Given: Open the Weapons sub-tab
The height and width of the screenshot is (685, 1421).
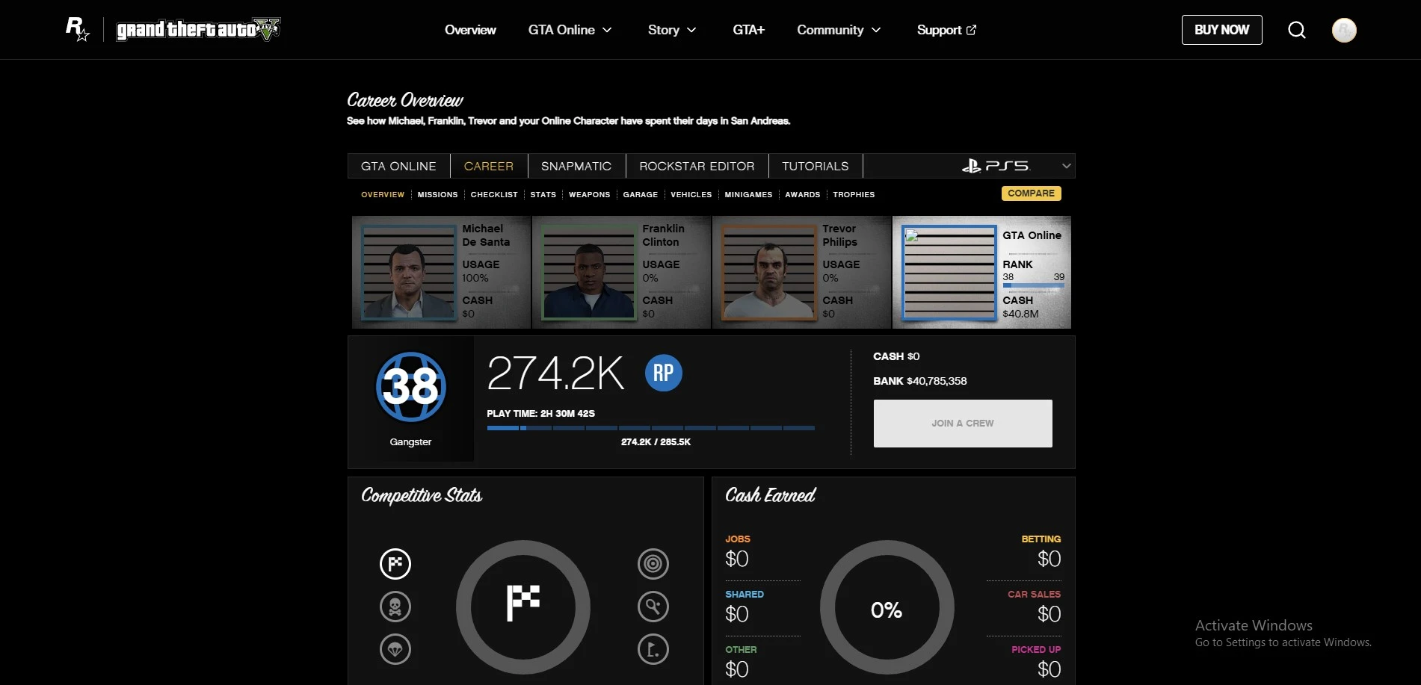Looking at the screenshot, I should pyautogui.click(x=589, y=194).
